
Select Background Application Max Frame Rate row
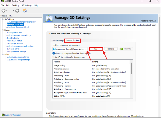pos(91,93)
